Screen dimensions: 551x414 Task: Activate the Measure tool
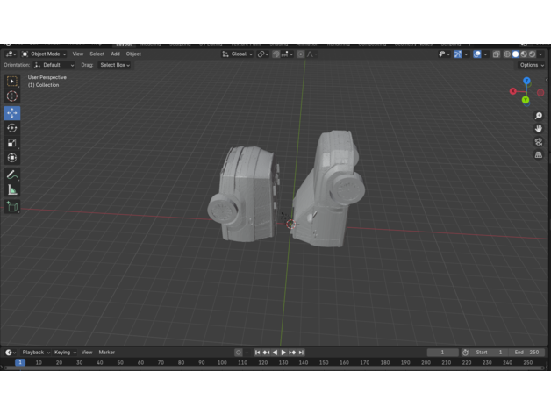coord(12,189)
